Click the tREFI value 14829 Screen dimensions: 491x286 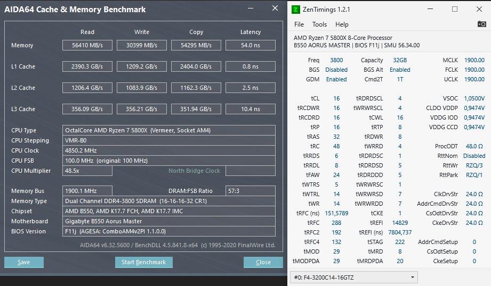pyautogui.click(x=400, y=223)
